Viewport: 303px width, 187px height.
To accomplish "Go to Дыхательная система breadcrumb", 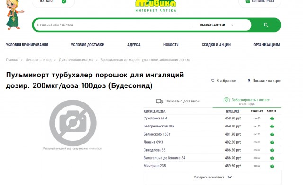I will pyautogui.click(x=76, y=60).
